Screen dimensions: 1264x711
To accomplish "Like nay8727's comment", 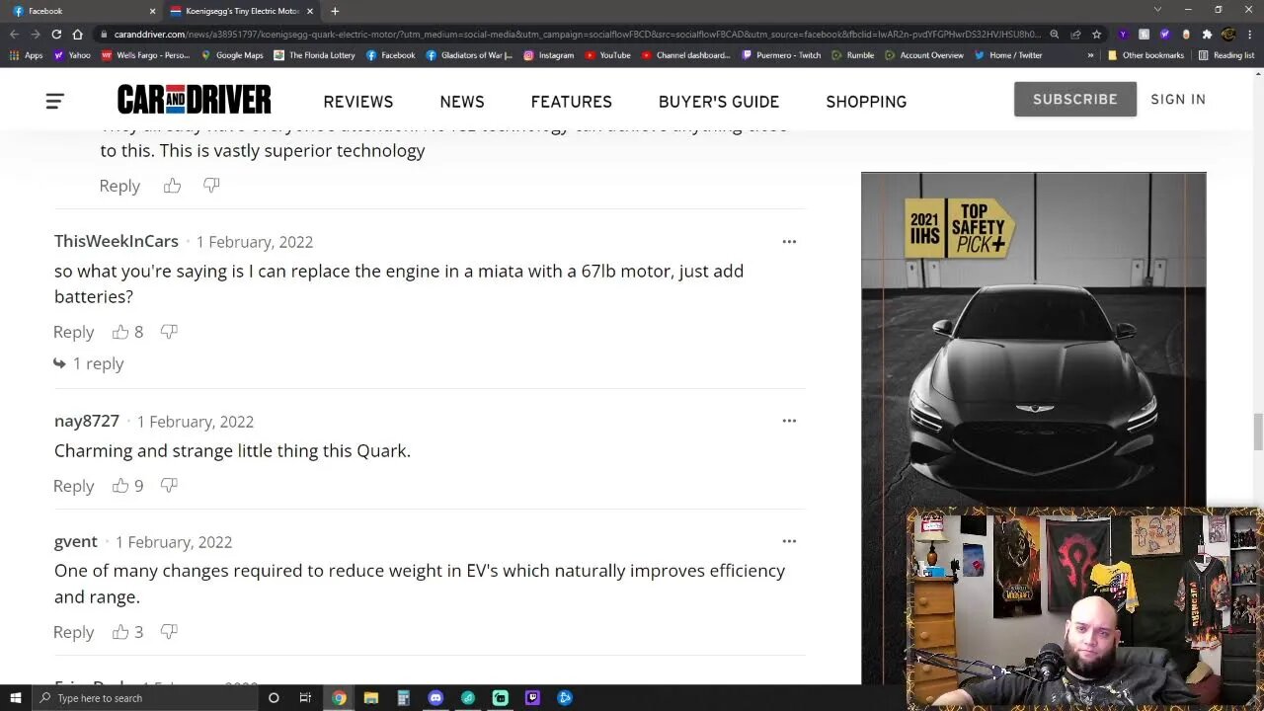I will (x=120, y=486).
